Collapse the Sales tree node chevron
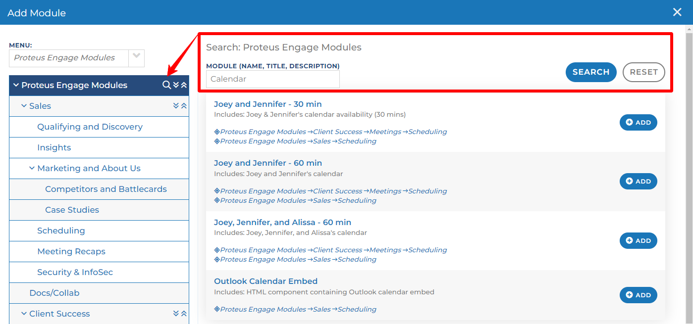 24,106
